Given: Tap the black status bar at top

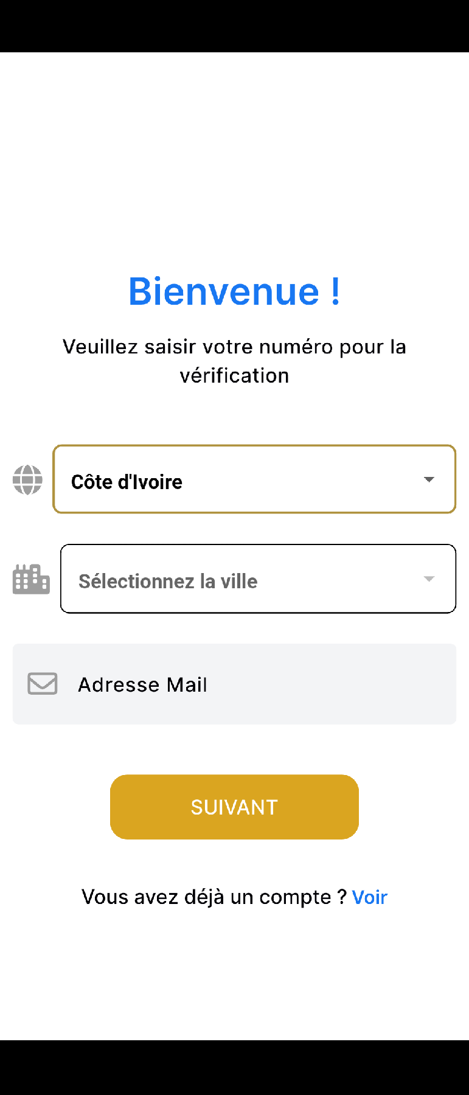Looking at the screenshot, I should click(234, 26).
